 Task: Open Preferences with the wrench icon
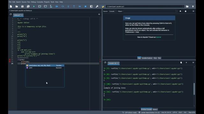(97, 6)
